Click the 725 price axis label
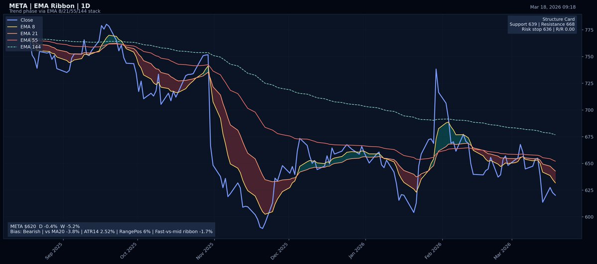The width and height of the screenshot is (597, 264). coord(590,84)
